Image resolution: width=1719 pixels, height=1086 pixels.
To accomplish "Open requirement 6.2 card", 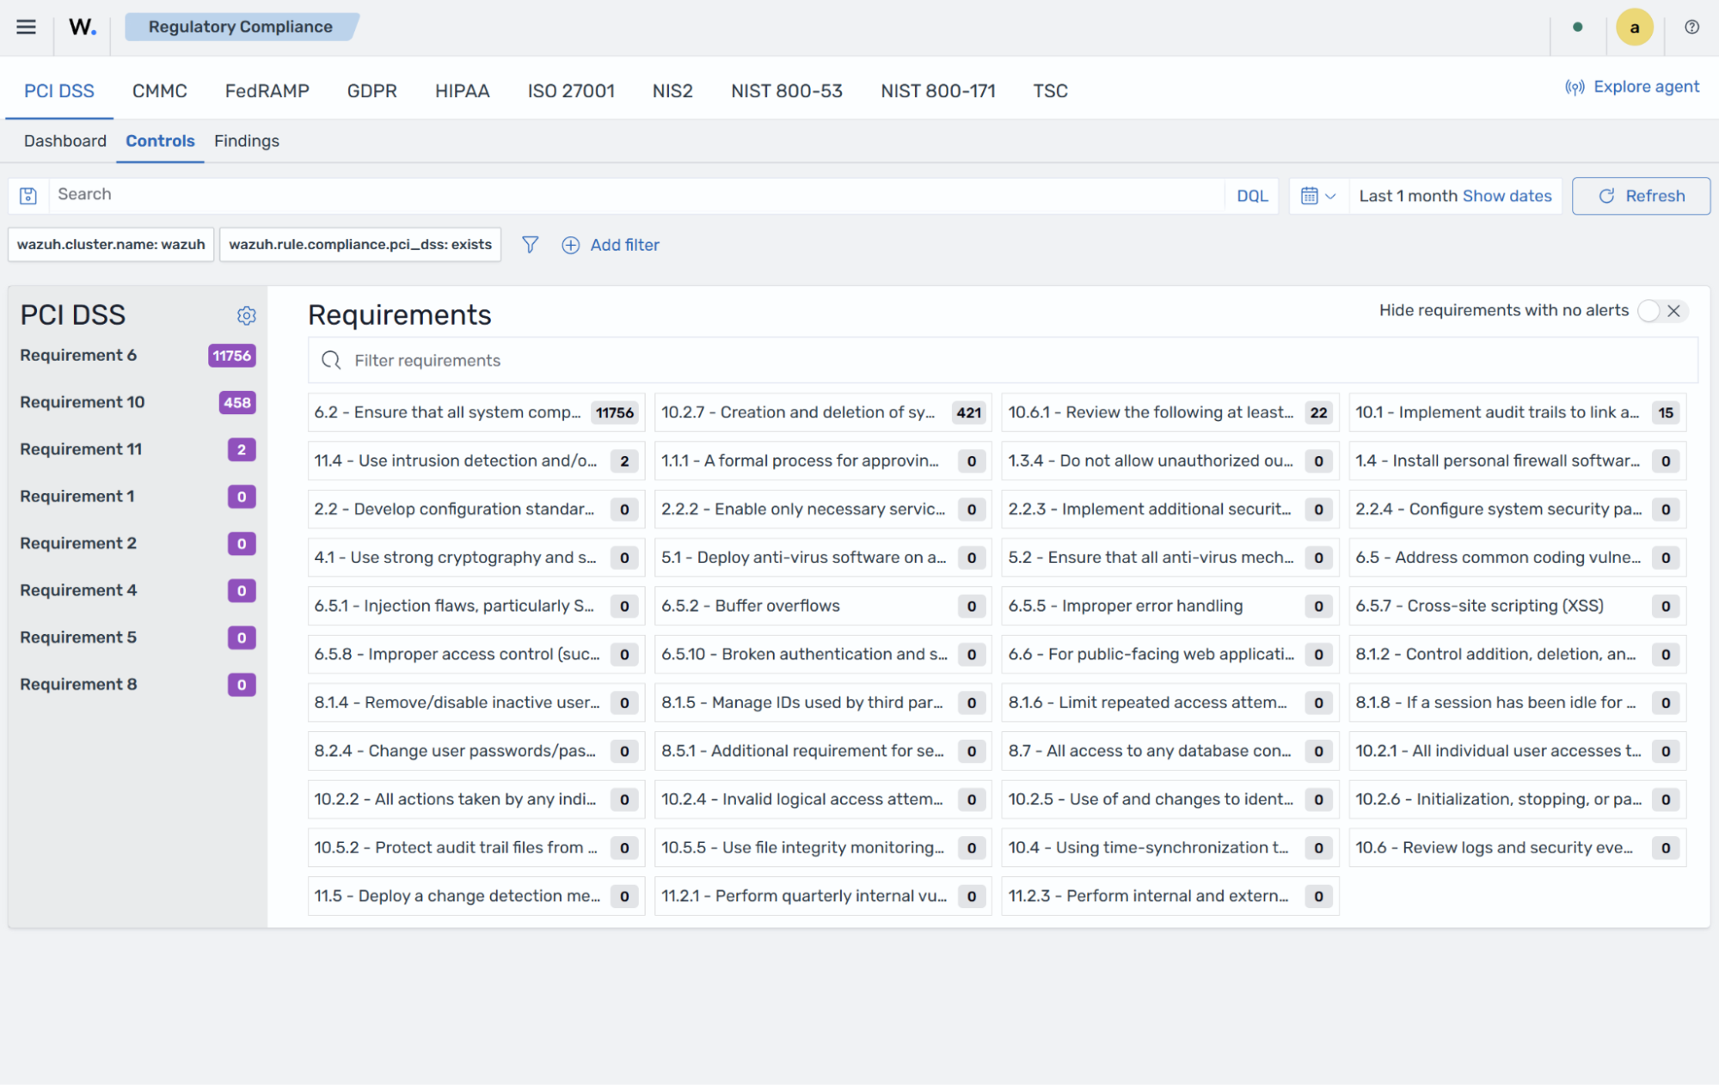I will click(x=476, y=412).
